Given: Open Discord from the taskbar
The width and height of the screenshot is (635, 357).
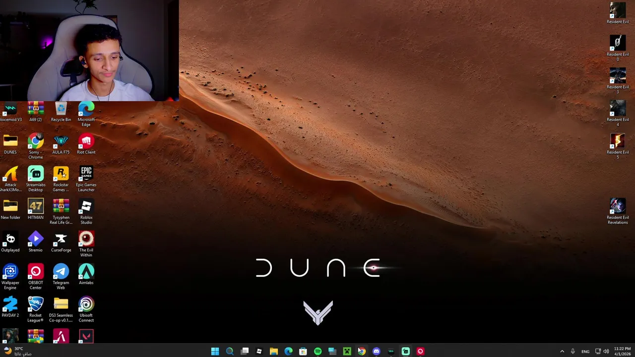Looking at the screenshot, I should [376, 352].
